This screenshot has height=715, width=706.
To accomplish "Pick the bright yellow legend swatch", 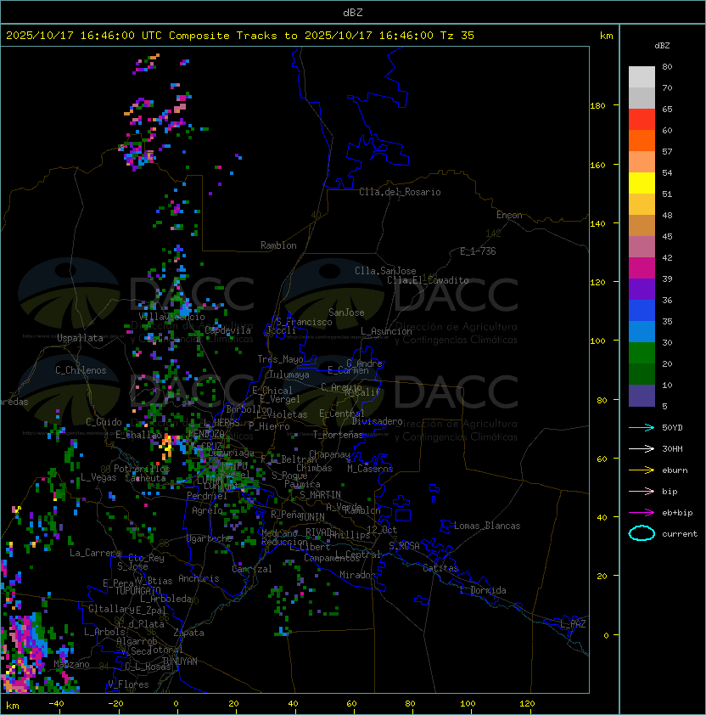I will pyautogui.click(x=642, y=183).
